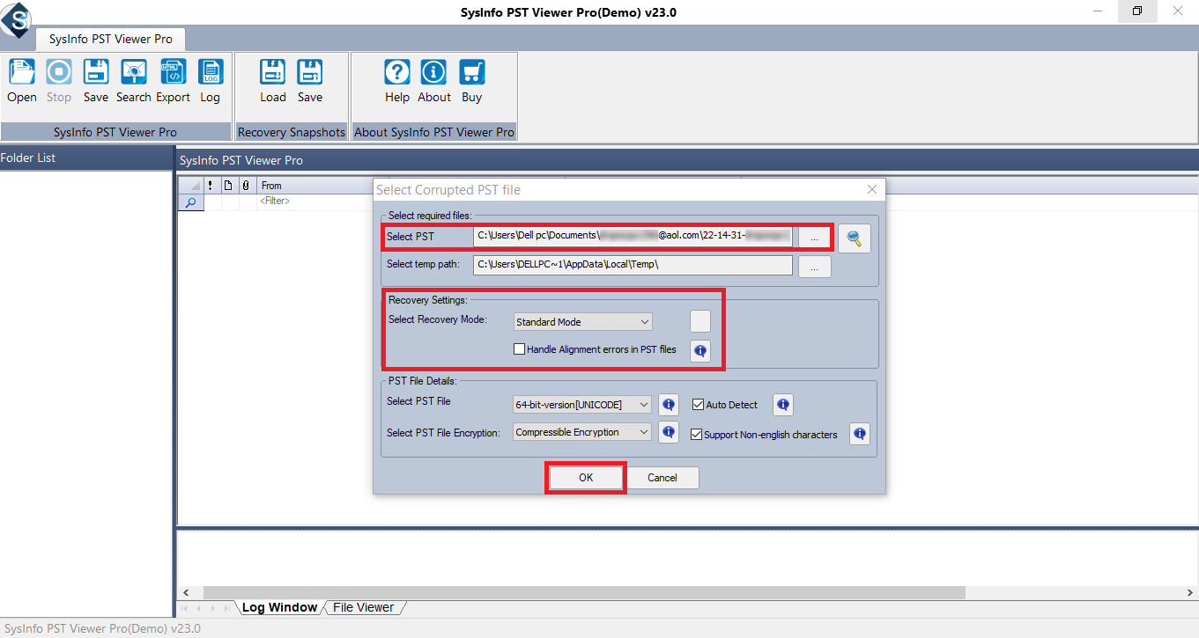
Task: Click the document icon column header
Action: pos(228,186)
